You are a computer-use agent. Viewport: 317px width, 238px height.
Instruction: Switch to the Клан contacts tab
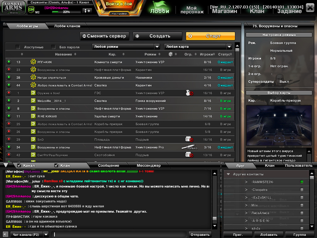pyautogui.click(x=270, y=165)
